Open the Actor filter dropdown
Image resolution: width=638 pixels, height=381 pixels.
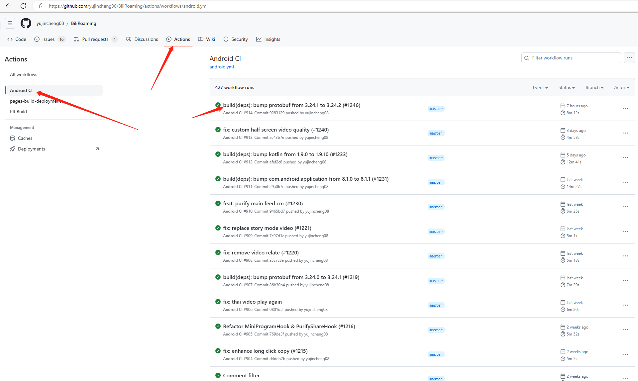click(x=621, y=87)
